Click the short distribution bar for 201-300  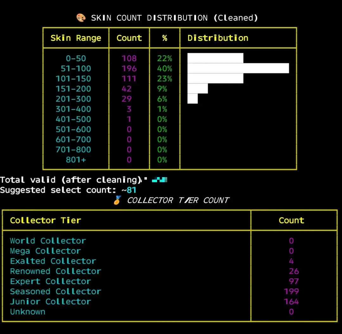[193, 98]
